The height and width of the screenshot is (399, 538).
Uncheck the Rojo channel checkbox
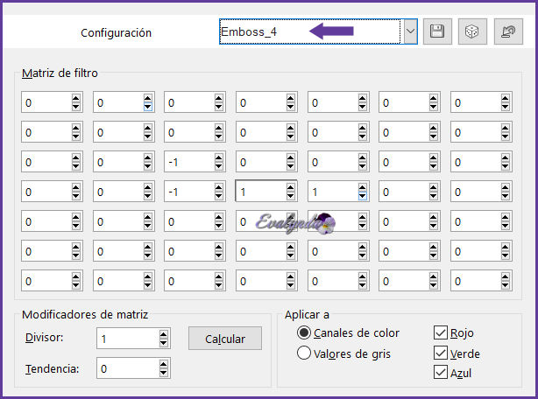point(440,333)
